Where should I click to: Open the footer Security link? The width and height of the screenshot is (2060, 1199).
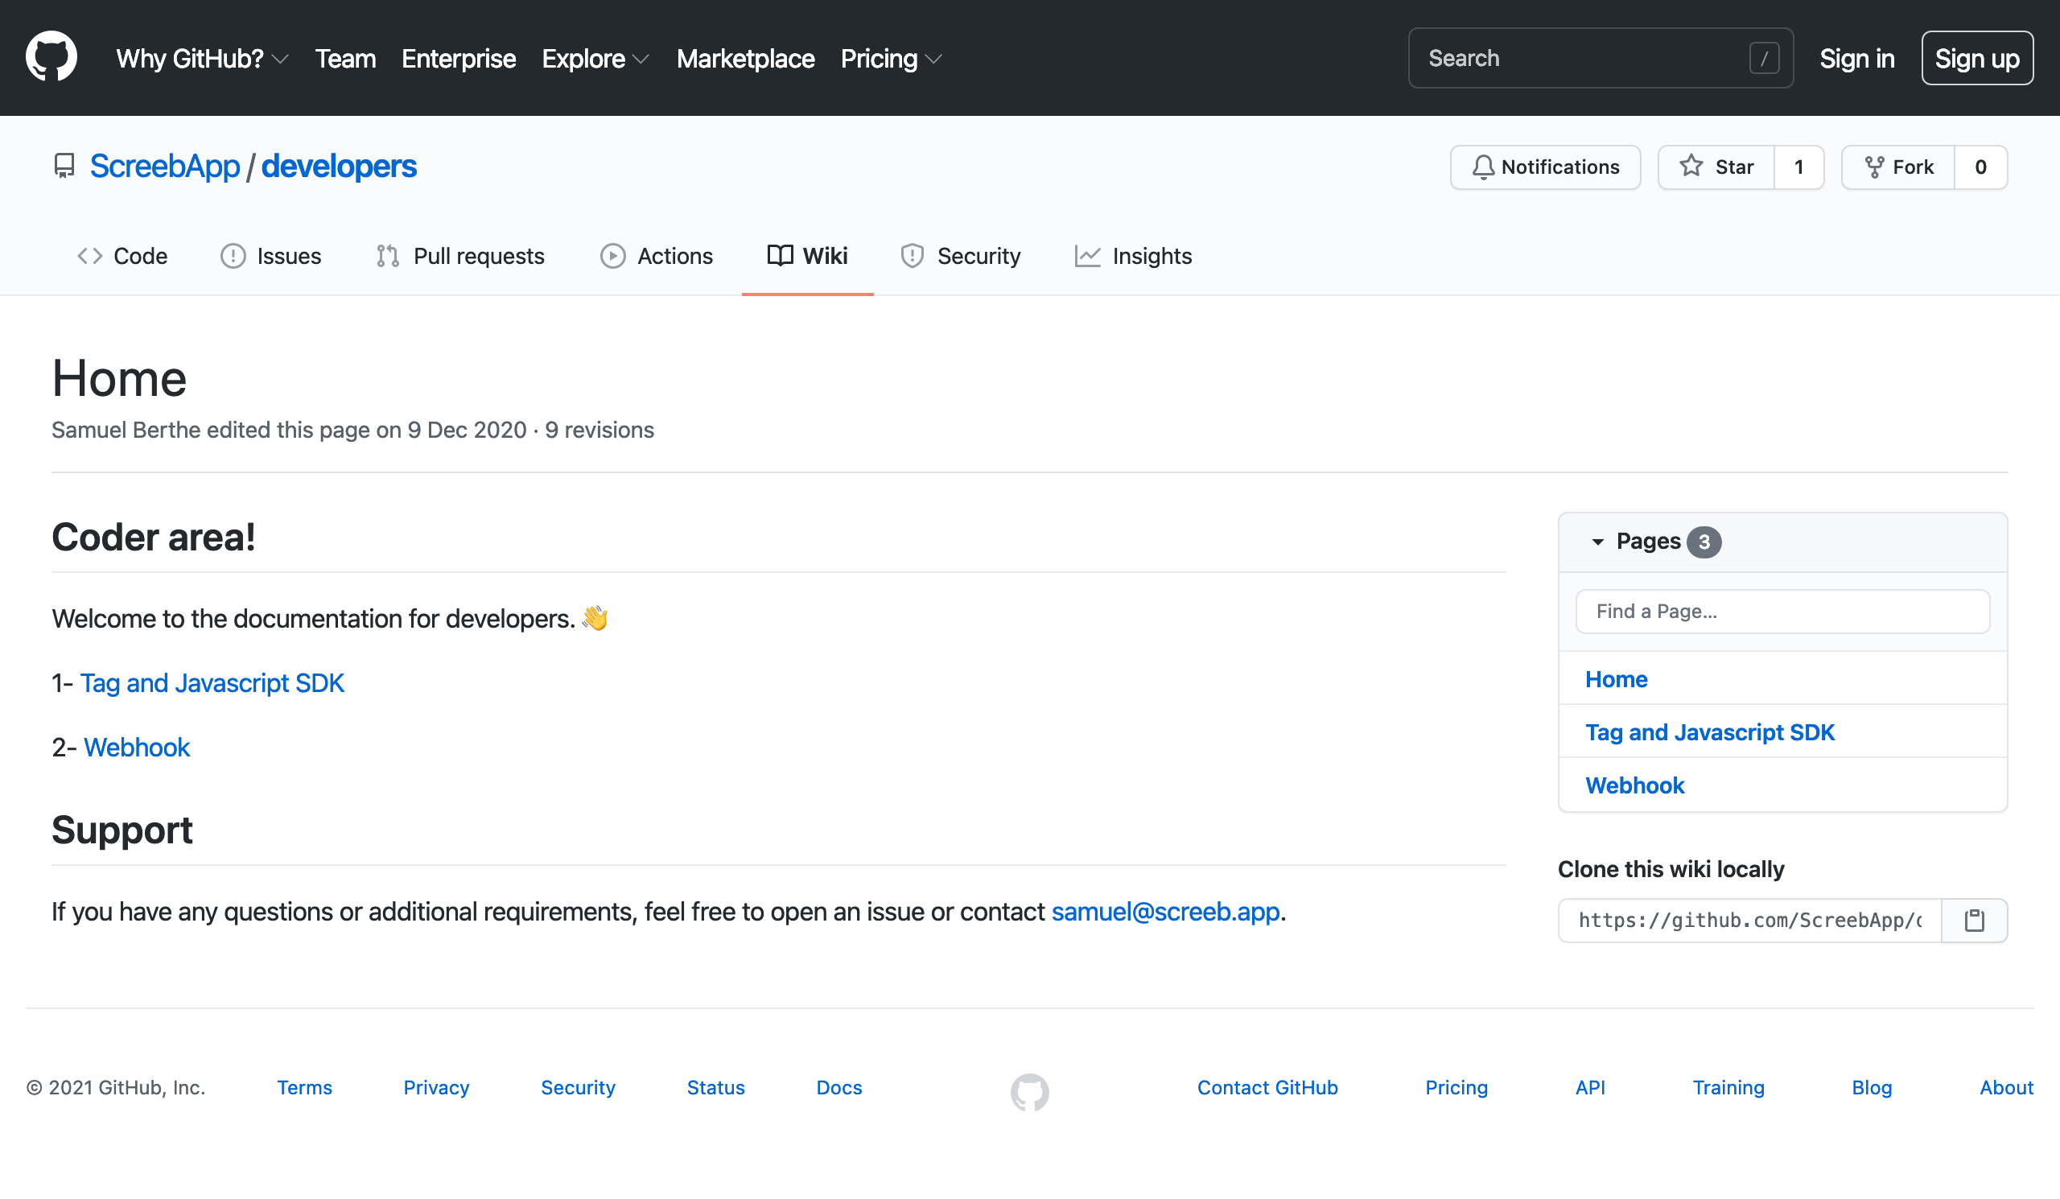[x=578, y=1088]
